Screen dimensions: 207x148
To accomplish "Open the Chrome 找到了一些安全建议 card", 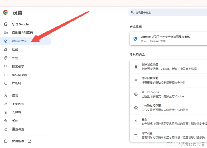I will tap(168, 39).
